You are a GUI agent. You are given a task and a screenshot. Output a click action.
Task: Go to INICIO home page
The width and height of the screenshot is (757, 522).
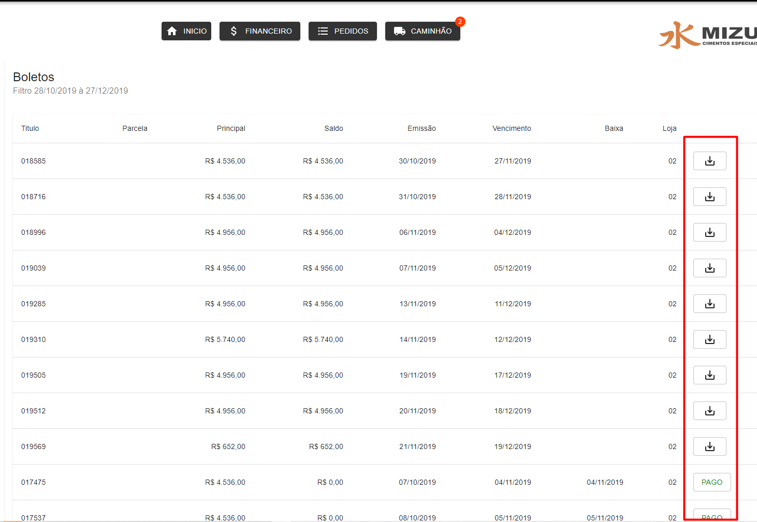[x=186, y=31]
